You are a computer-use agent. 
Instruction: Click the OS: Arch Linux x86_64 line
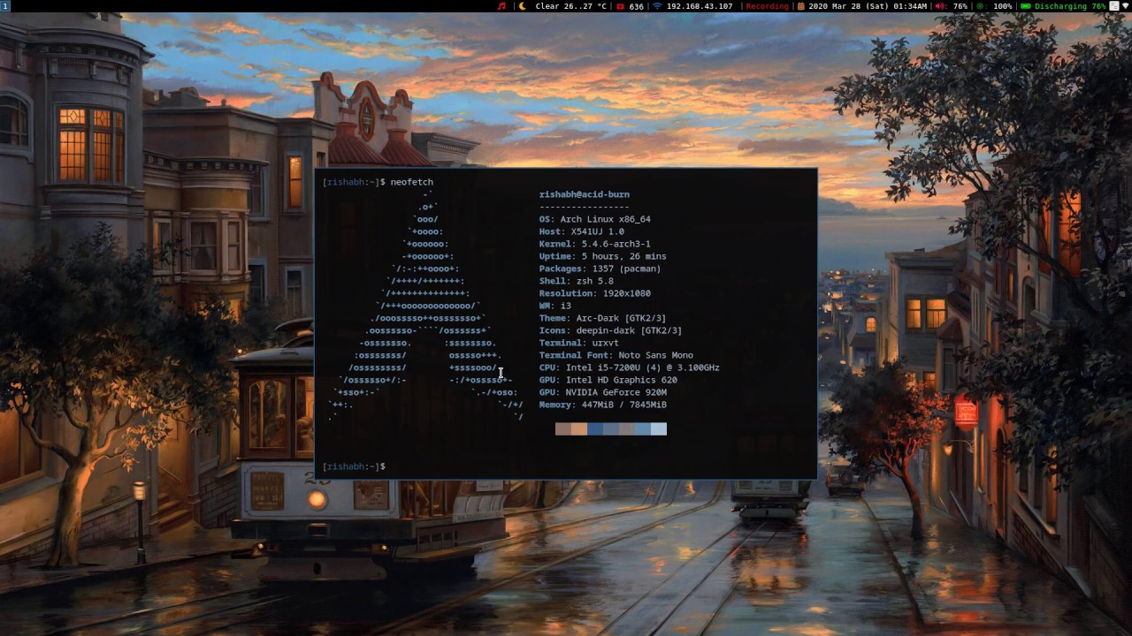[595, 219]
